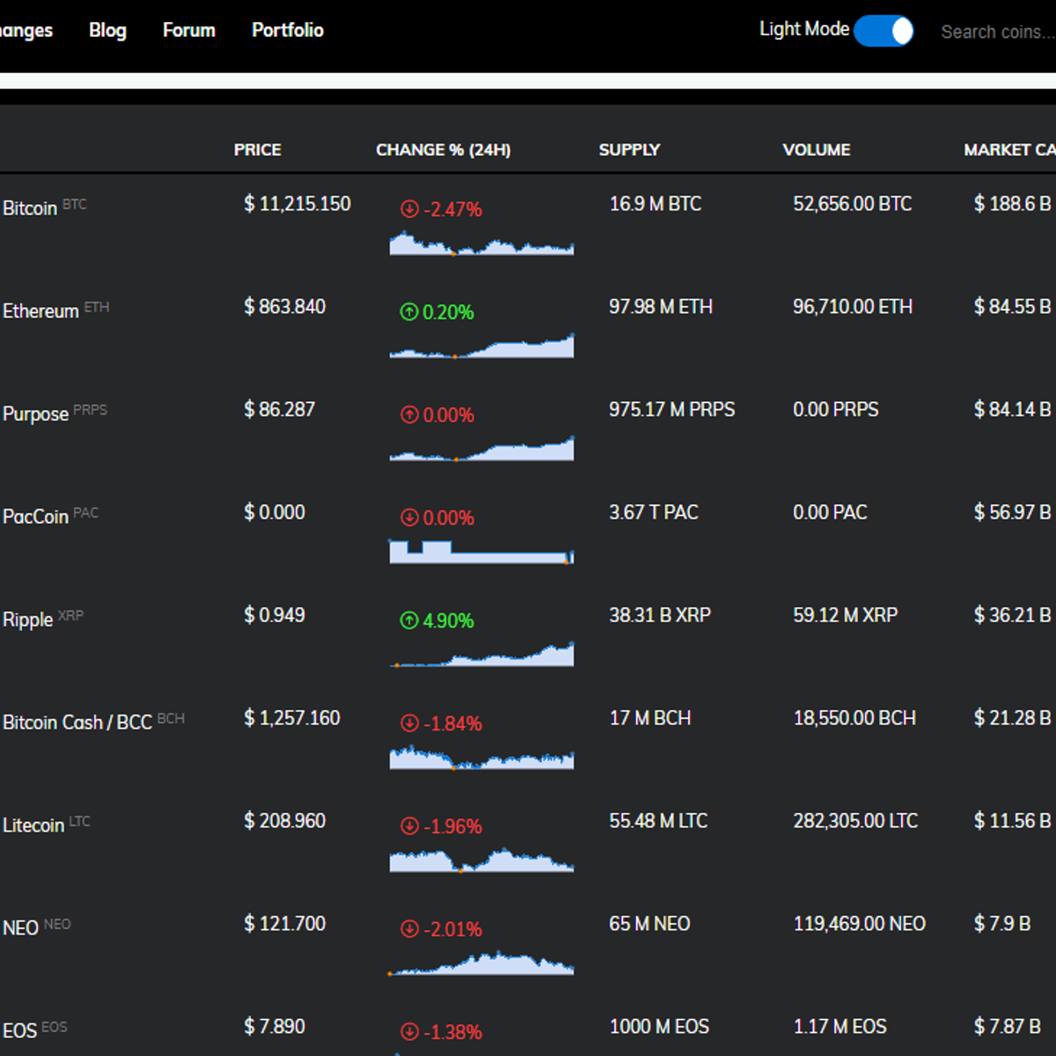Select the 52,656.00 BTC volume cell

(x=853, y=204)
